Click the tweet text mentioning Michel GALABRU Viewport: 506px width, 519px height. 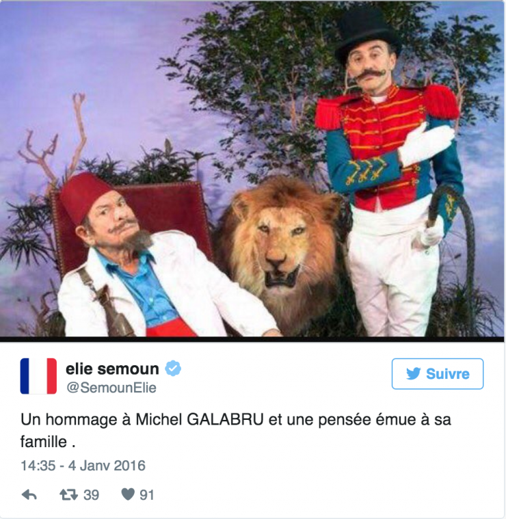click(236, 430)
